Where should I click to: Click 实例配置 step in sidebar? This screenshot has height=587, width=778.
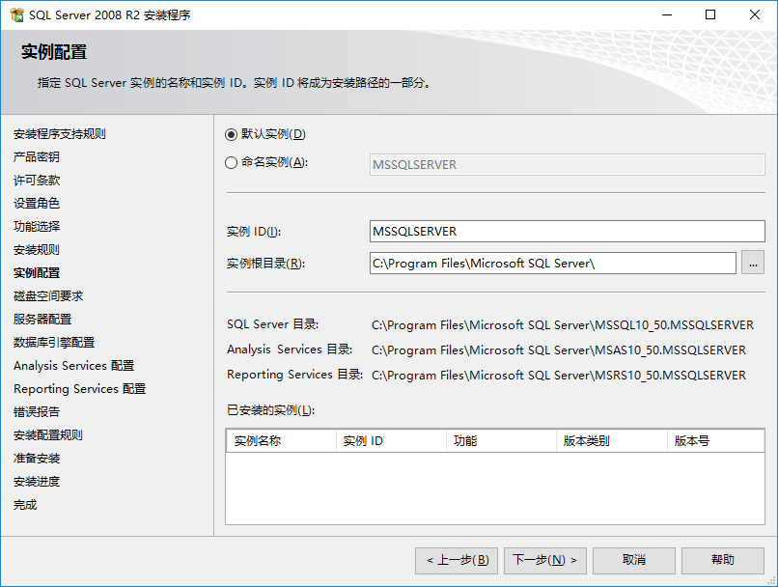pos(37,273)
